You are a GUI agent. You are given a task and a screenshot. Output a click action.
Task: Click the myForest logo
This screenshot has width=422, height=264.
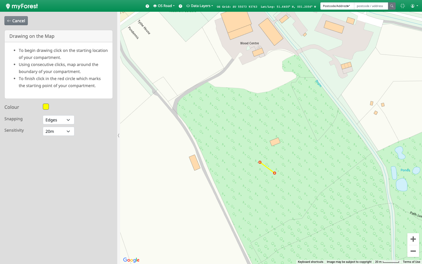[22, 6]
